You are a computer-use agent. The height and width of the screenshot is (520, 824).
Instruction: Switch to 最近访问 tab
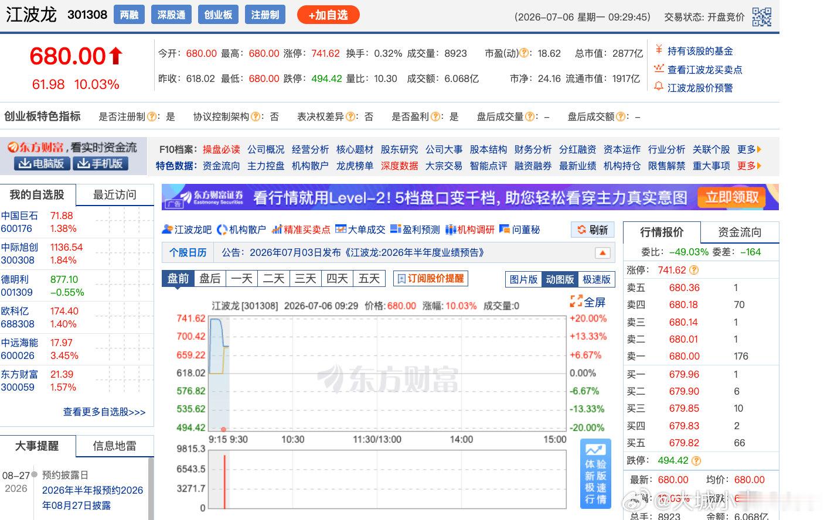[x=115, y=194]
